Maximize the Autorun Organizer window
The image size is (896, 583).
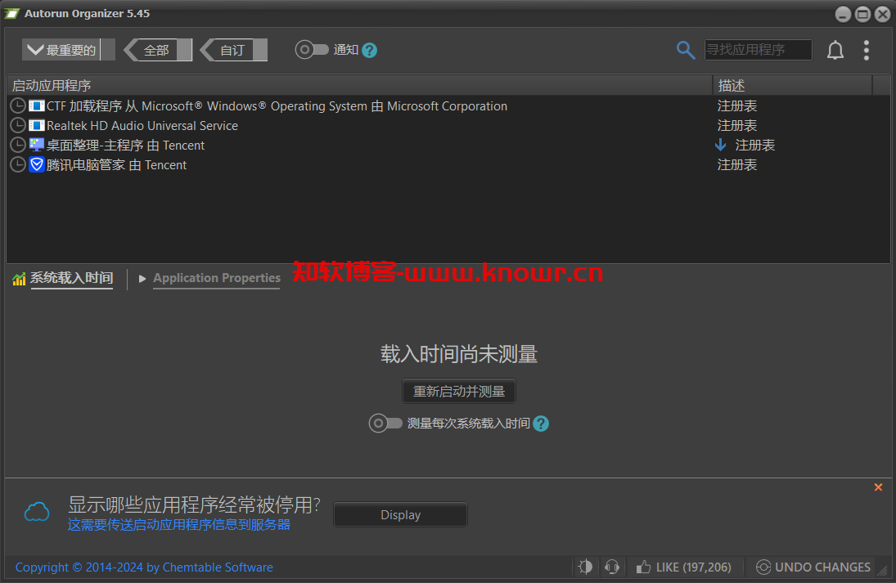click(x=862, y=14)
